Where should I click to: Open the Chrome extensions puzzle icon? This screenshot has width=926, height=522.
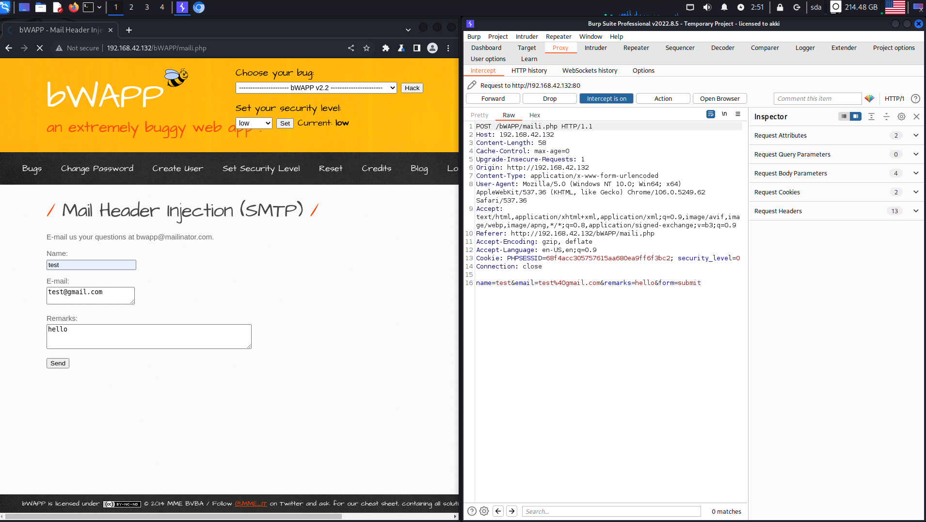click(x=385, y=48)
